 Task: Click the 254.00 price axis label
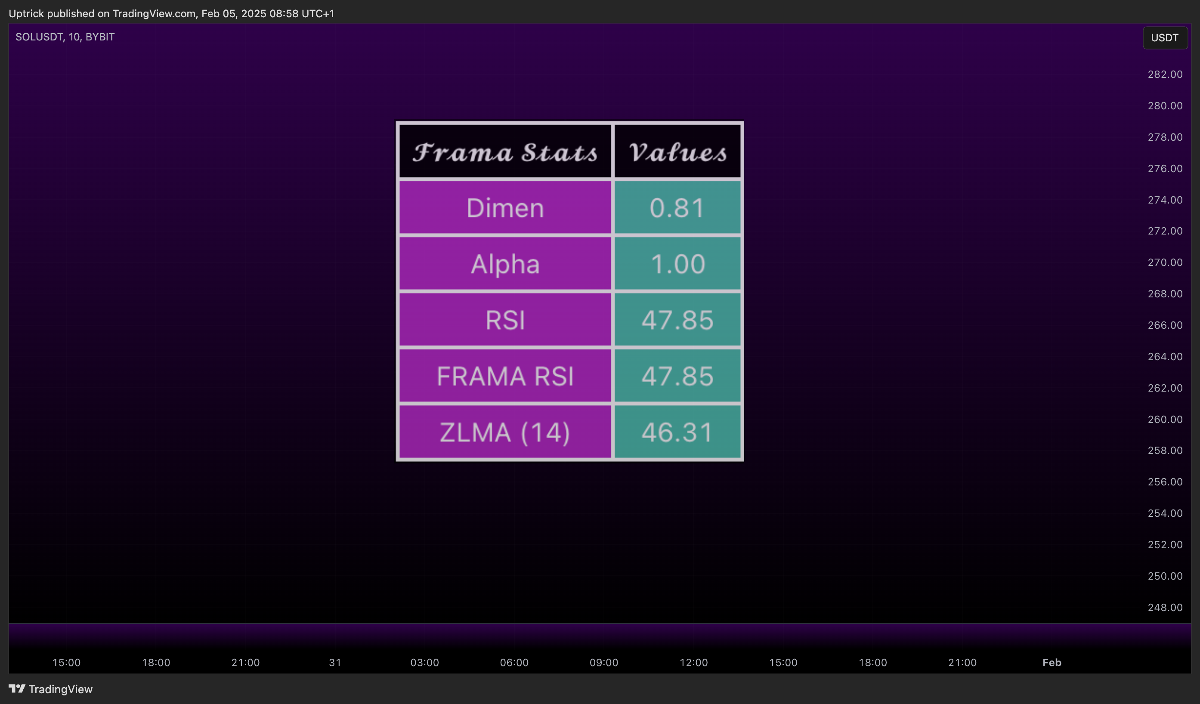pos(1165,513)
